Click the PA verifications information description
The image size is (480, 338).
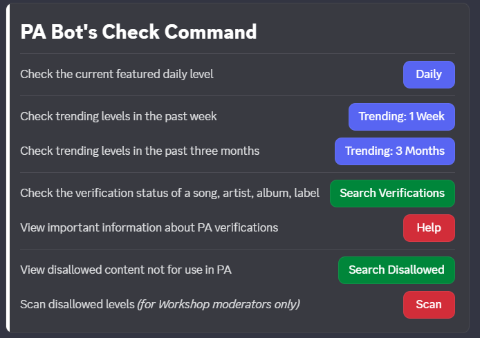click(149, 227)
